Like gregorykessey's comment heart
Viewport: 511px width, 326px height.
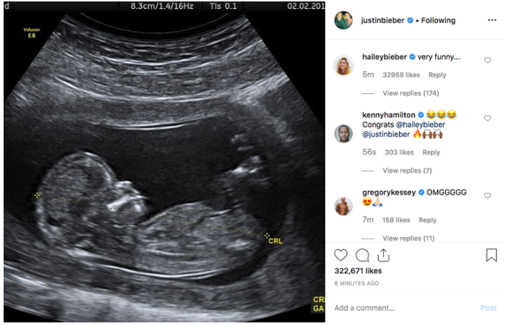click(487, 196)
